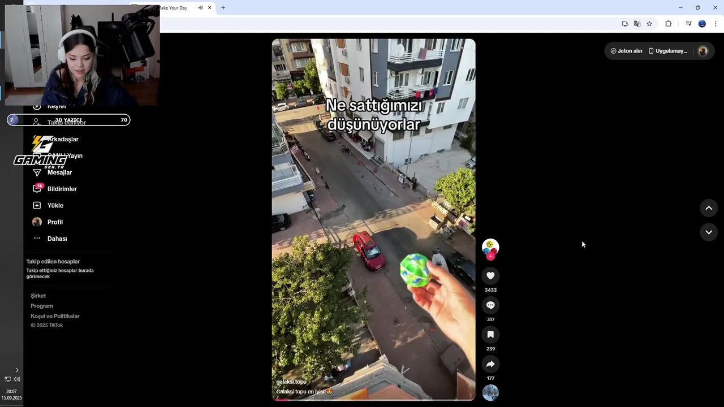Click the install app icon in address bar

click(625, 24)
